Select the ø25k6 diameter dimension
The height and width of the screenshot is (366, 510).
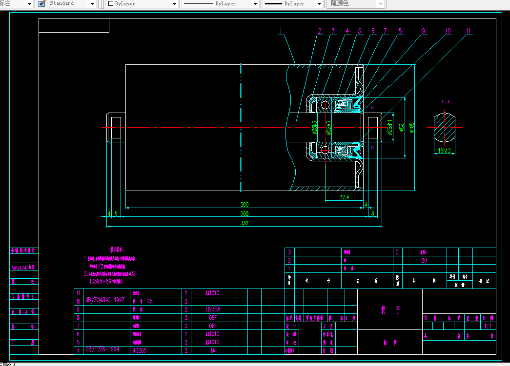[314, 128]
